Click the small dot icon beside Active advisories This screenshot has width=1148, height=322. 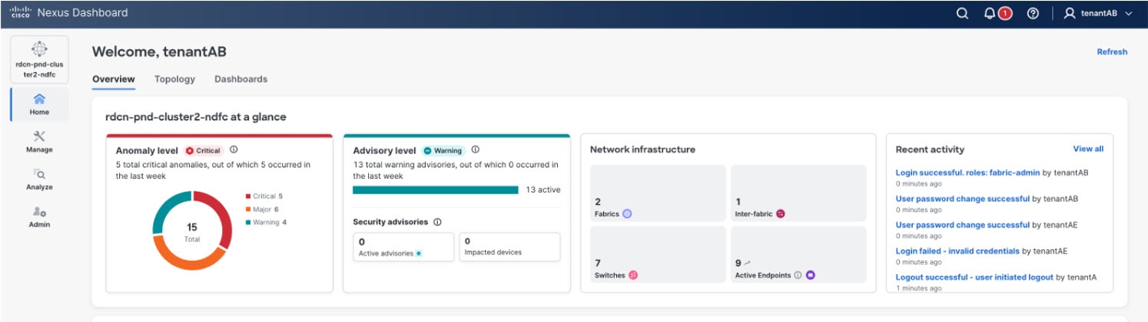coord(418,253)
